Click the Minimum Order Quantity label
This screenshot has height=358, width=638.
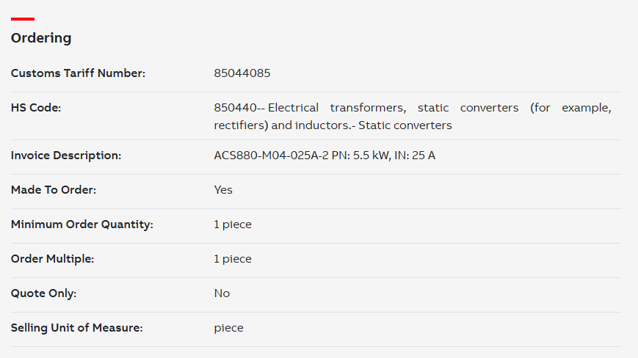click(81, 224)
